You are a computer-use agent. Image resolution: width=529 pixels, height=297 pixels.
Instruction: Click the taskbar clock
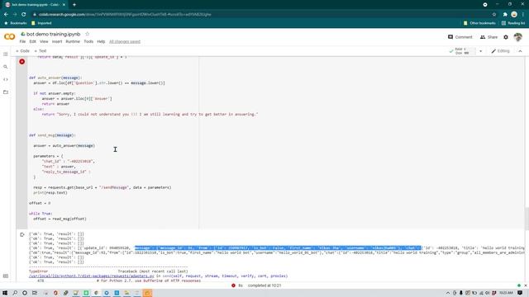click(x=506, y=293)
